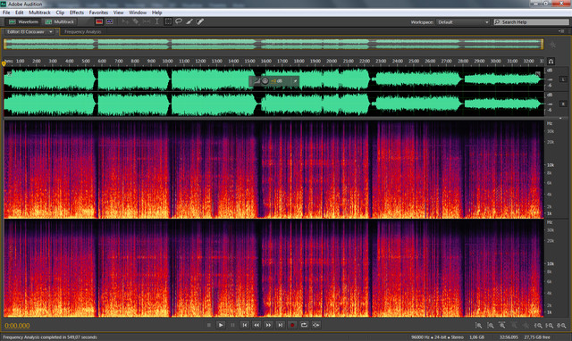Open the Clip menu
Viewport: 572px width, 341px height.
point(60,12)
